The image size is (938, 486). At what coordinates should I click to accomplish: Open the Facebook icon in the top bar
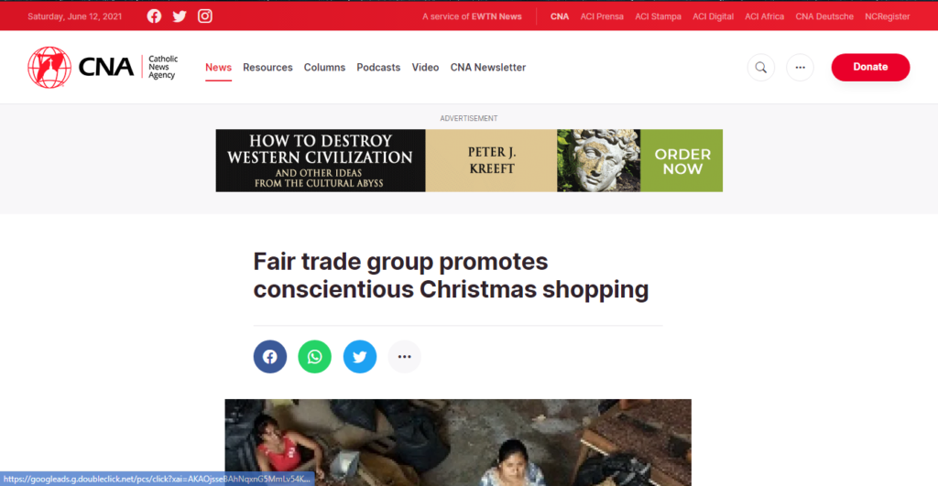(x=154, y=16)
